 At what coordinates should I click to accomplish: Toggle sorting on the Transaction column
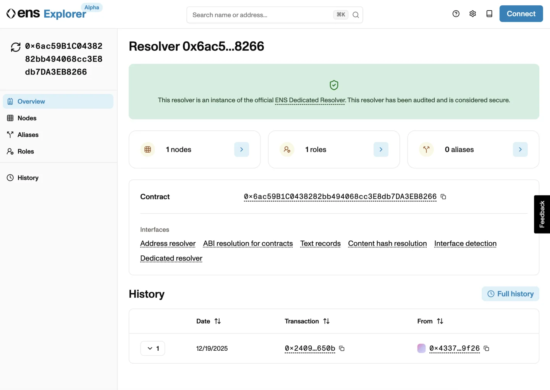(x=327, y=321)
